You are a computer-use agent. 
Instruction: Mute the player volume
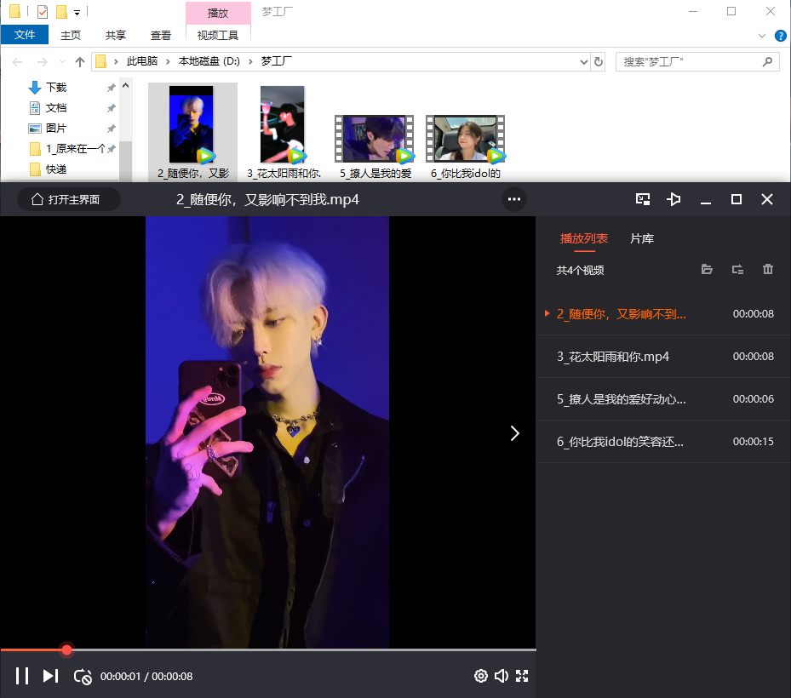coord(501,676)
